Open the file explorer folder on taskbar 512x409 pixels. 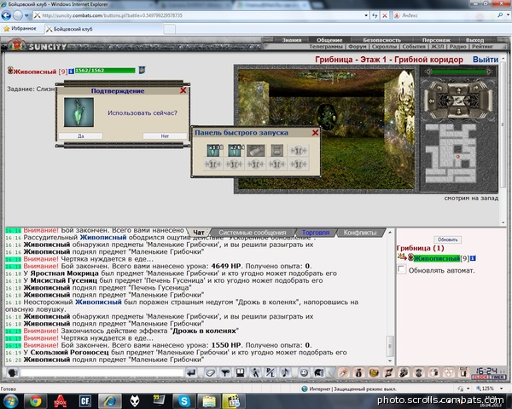click(x=209, y=401)
